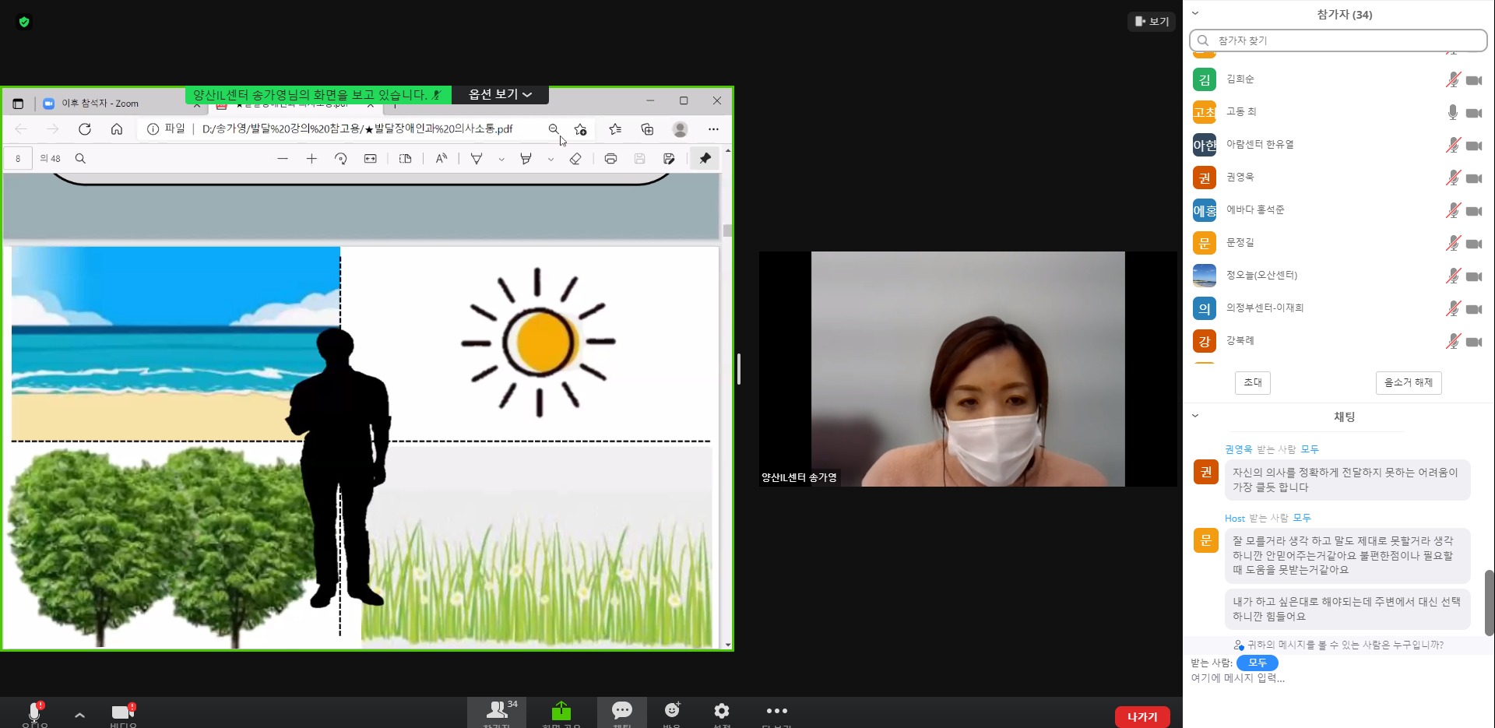Viewport: 1495px width, 728px height.
Task: Click the PDF print icon
Action: coord(610,159)
